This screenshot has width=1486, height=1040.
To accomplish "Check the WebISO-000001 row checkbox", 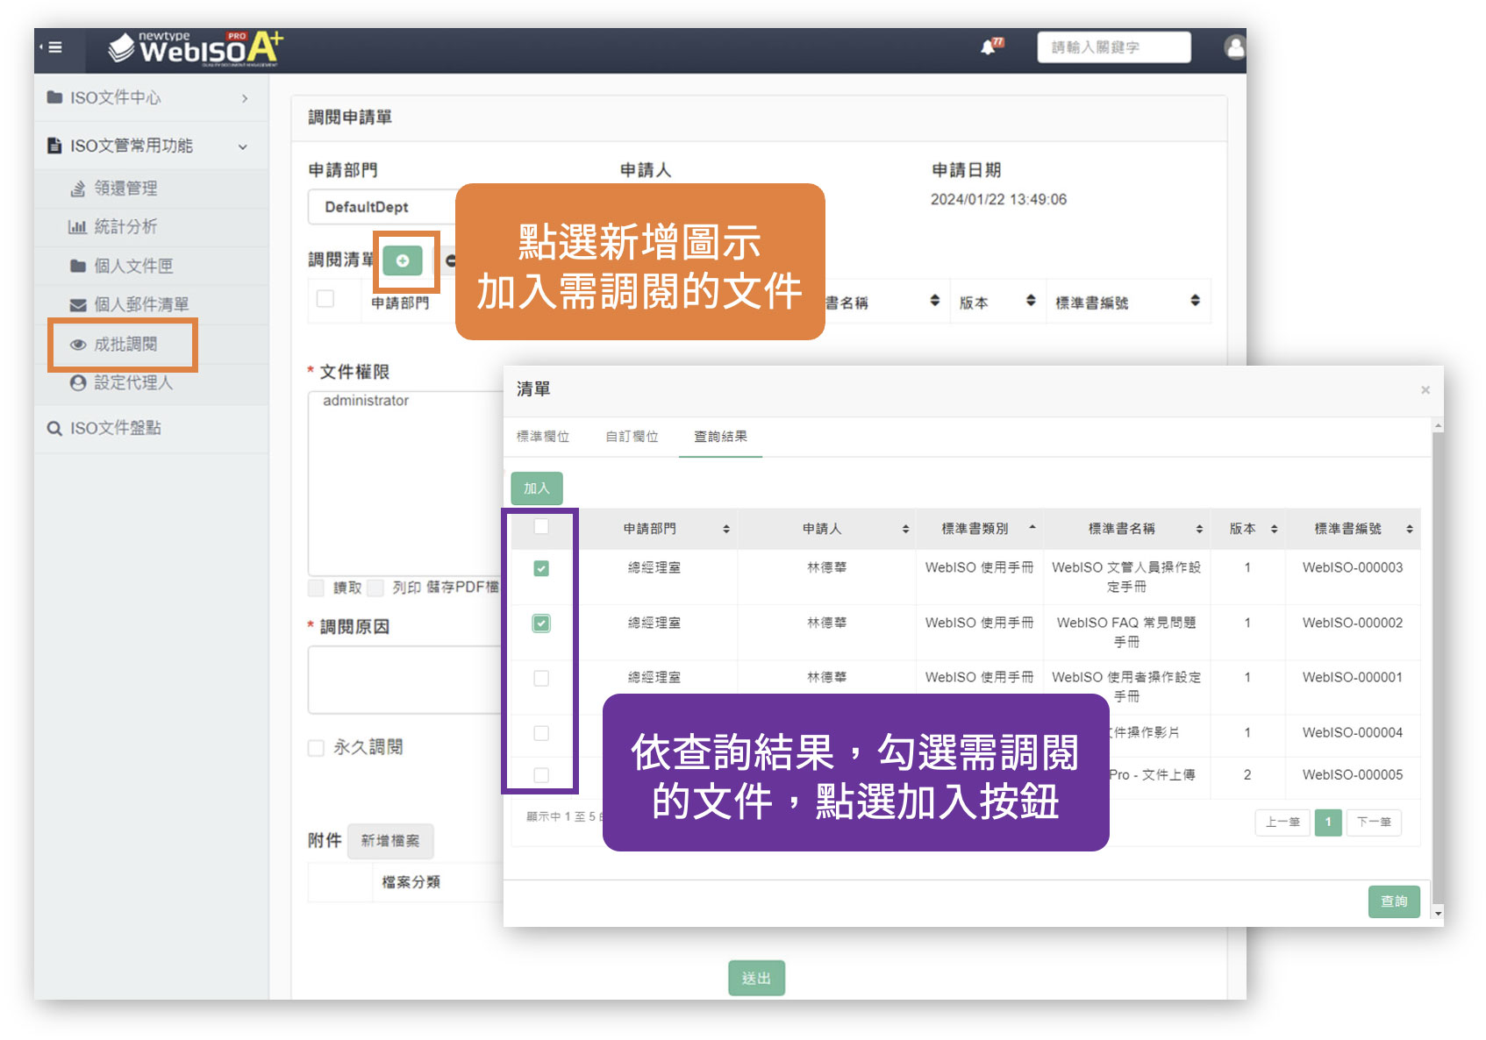I will point(541,678).
